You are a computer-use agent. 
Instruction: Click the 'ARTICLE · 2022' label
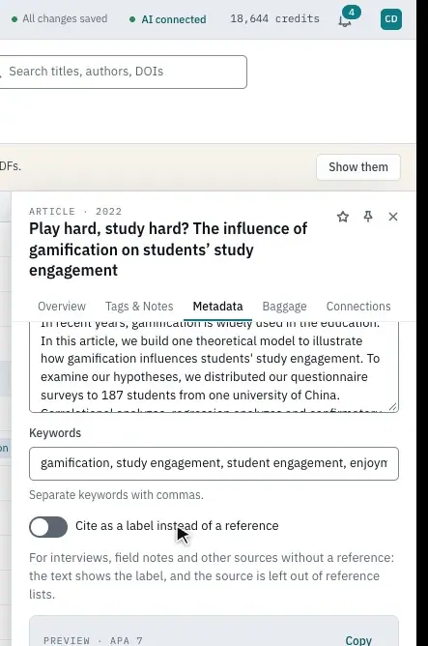pos(75,212)
